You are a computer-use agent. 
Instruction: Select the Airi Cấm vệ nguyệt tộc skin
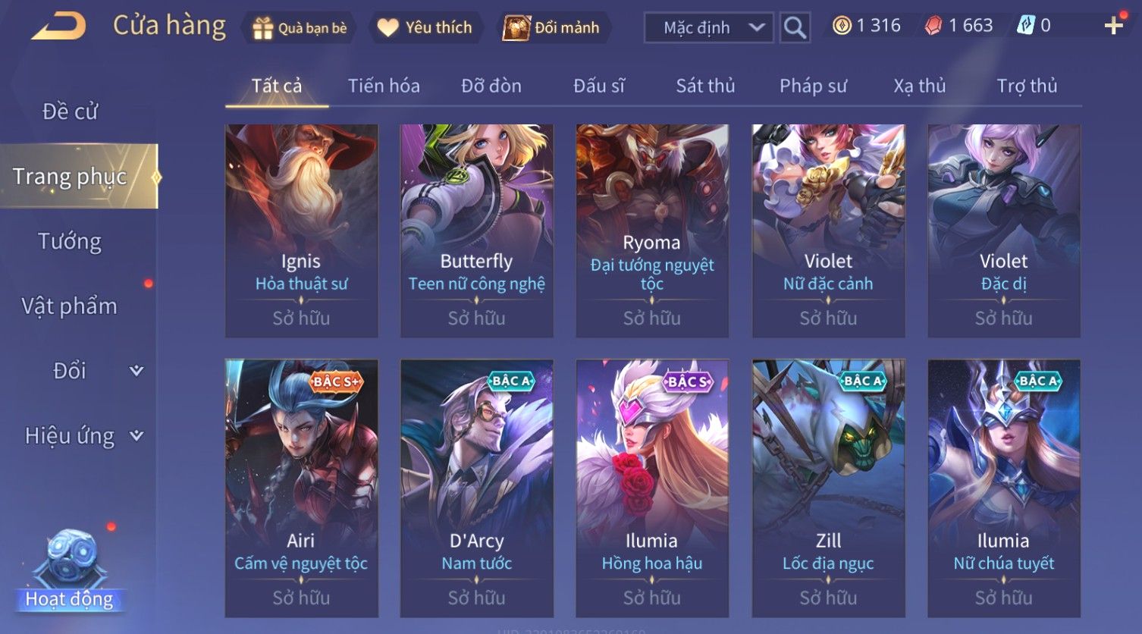(x=301, y=488)
